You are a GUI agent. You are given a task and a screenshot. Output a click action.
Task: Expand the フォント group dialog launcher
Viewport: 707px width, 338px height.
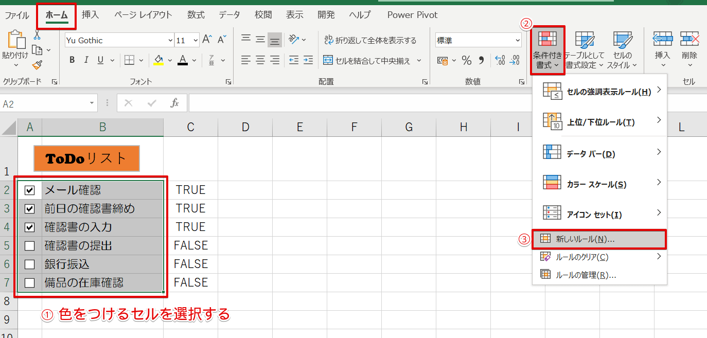click(228, 82)
